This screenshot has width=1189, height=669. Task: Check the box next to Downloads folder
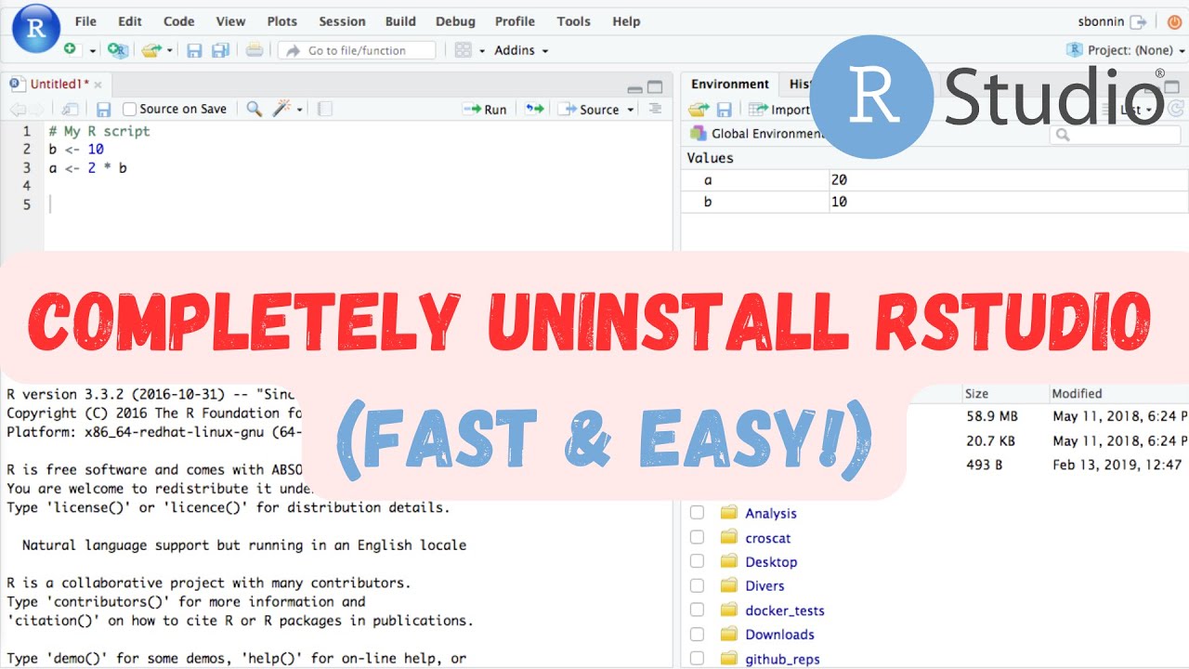point(698,634)
